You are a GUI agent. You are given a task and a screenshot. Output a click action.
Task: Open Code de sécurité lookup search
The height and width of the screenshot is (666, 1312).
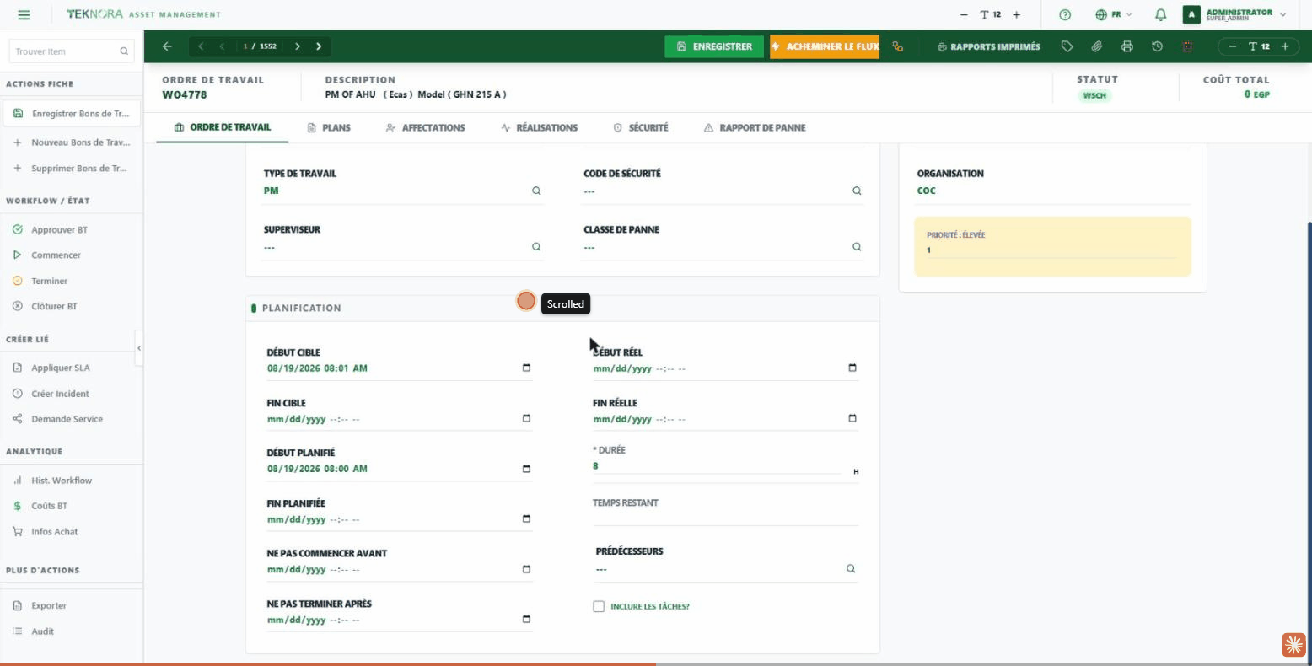(x=857, y=191)
